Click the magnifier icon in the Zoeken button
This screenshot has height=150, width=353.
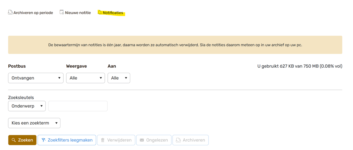point(14,140)
